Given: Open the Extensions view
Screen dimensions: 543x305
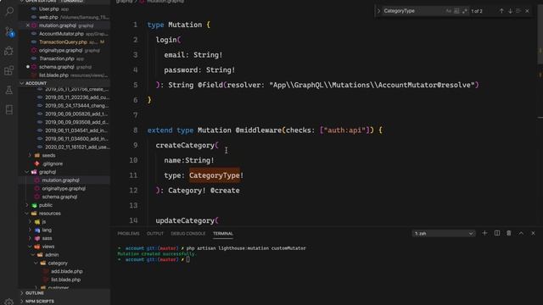Looking at the screenshot, I should tap(9, 70).
